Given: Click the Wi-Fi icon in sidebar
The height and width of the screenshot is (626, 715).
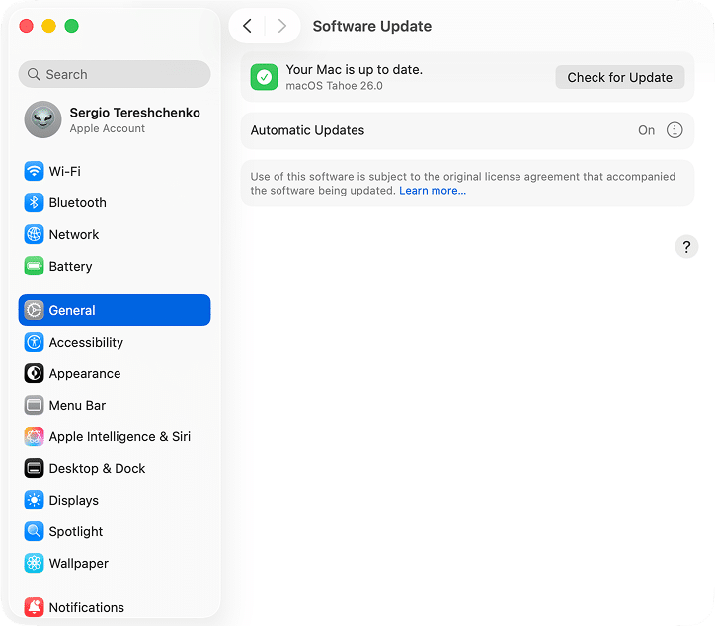Looking at the screenshot, I should point(35,171).
